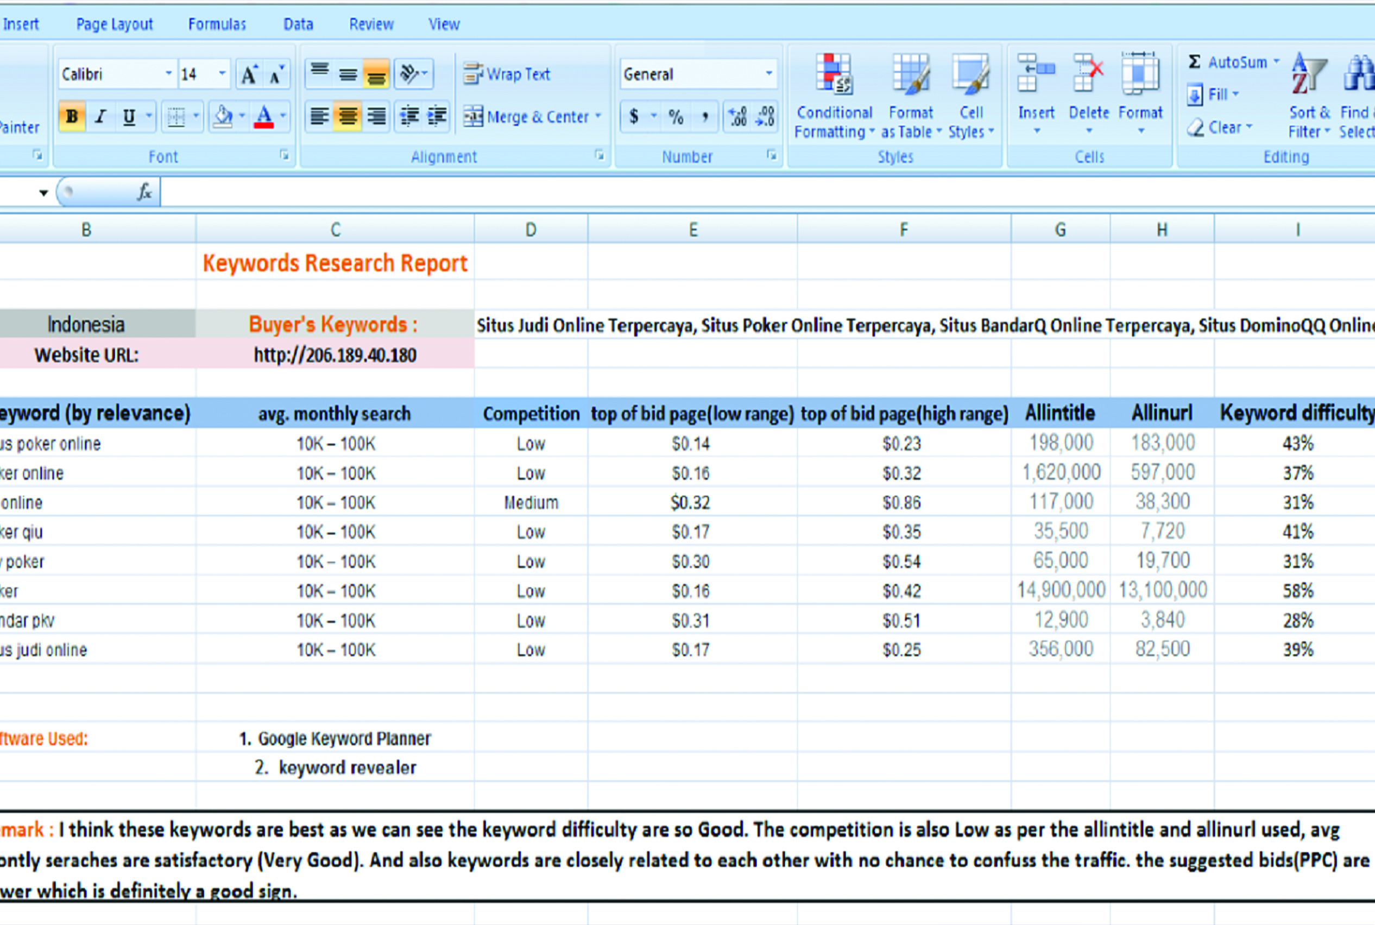Apply the Percent Style number format
Image resolution: width=1375 pixels, height=925 pixels.
coord(676,116)
